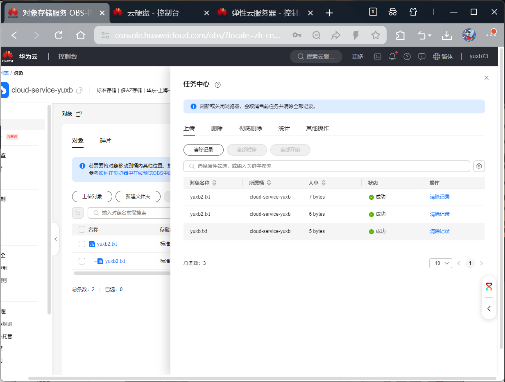Switch to 碎片 tab
Viewport: 505px width, 382px height.
[x=106, y=140]
